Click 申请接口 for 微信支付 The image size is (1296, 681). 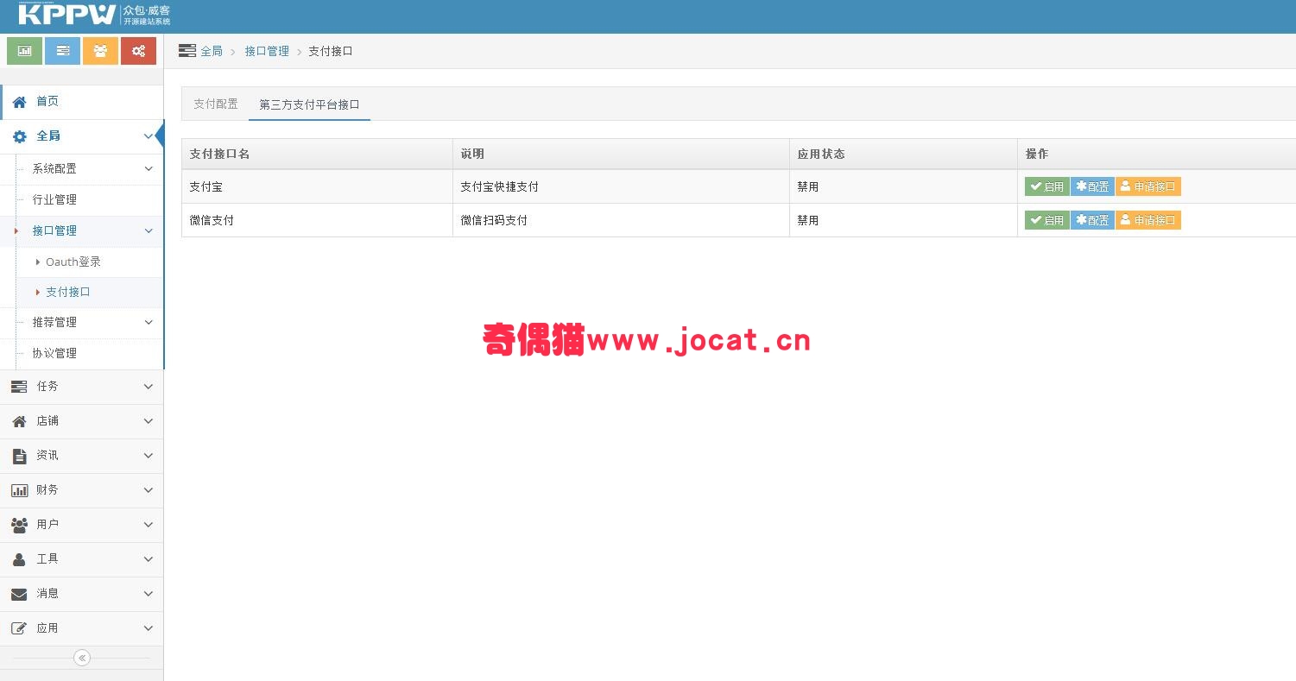(1147, 220)
